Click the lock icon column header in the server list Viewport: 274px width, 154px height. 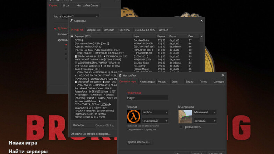click(72, 36)
